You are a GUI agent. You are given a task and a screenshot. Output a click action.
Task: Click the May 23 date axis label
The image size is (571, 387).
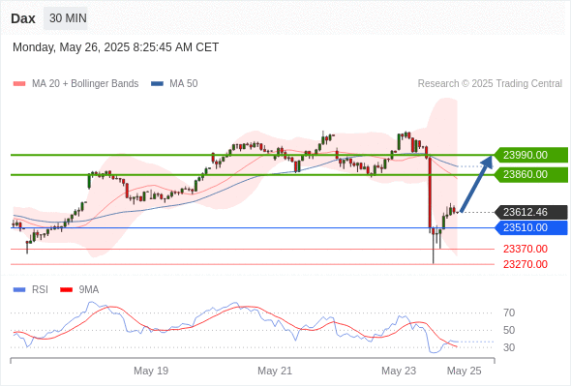pos(399,371)
